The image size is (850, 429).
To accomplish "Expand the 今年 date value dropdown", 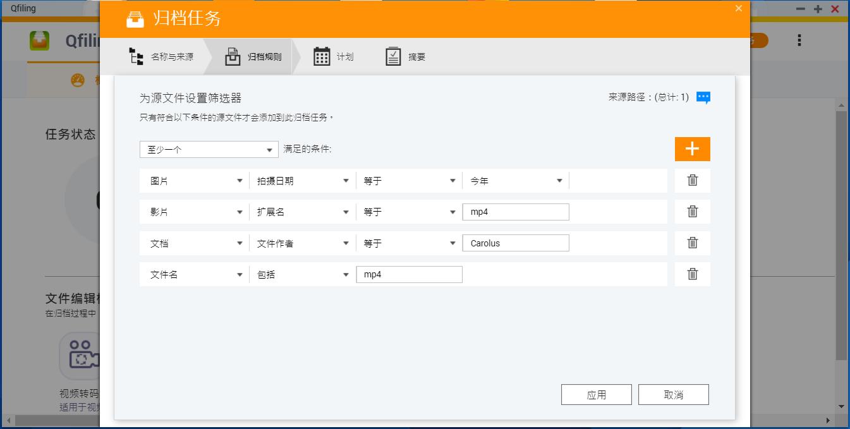I will [515, 180].
